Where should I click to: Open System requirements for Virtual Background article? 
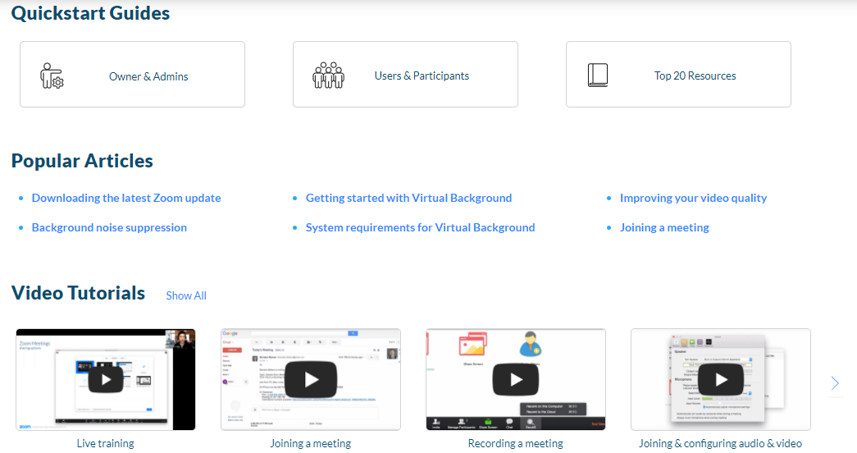[421, 227]
